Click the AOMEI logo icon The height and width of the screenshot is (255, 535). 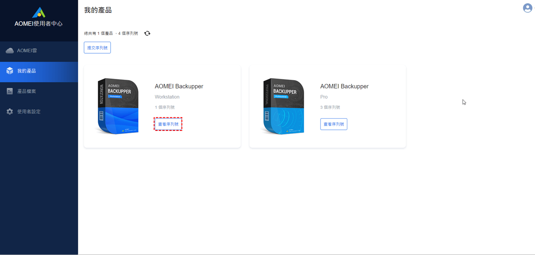click(39, 12)
